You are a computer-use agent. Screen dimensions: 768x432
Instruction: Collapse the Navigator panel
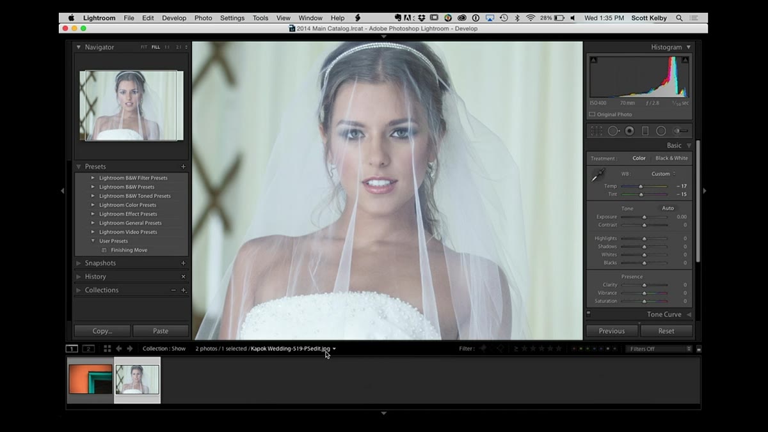tap(79, 47)
